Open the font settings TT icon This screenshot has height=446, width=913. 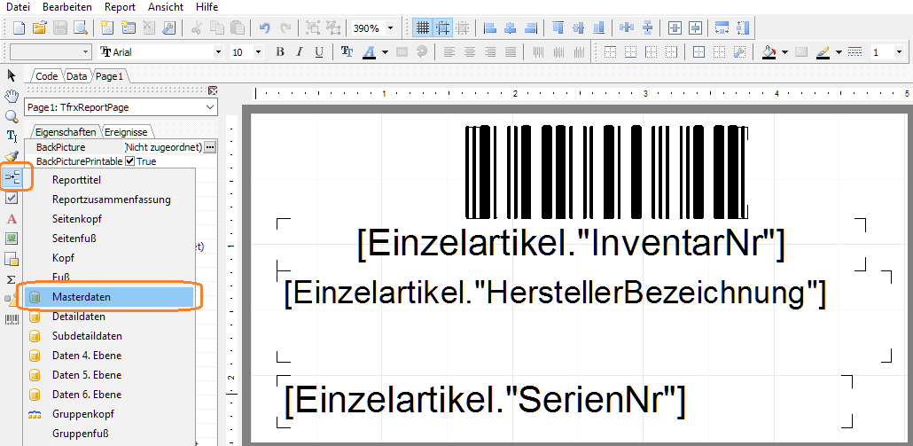(x=347, y=51)
